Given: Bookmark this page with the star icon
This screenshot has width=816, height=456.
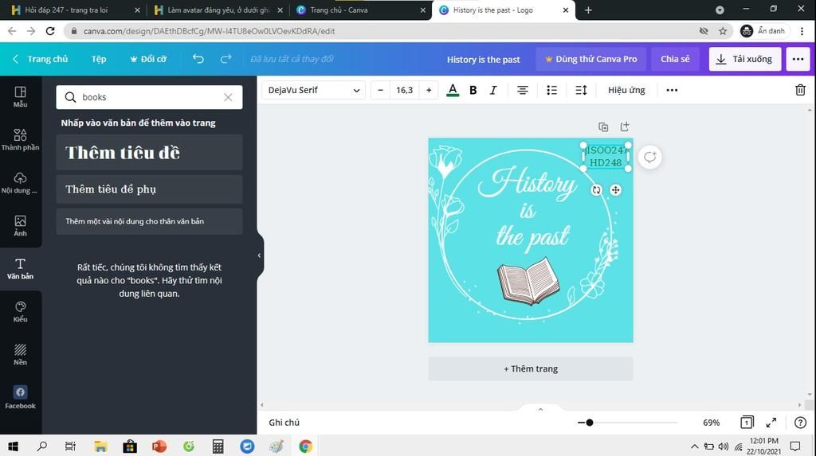Looking at the screenshot, I should click(723, 31).
